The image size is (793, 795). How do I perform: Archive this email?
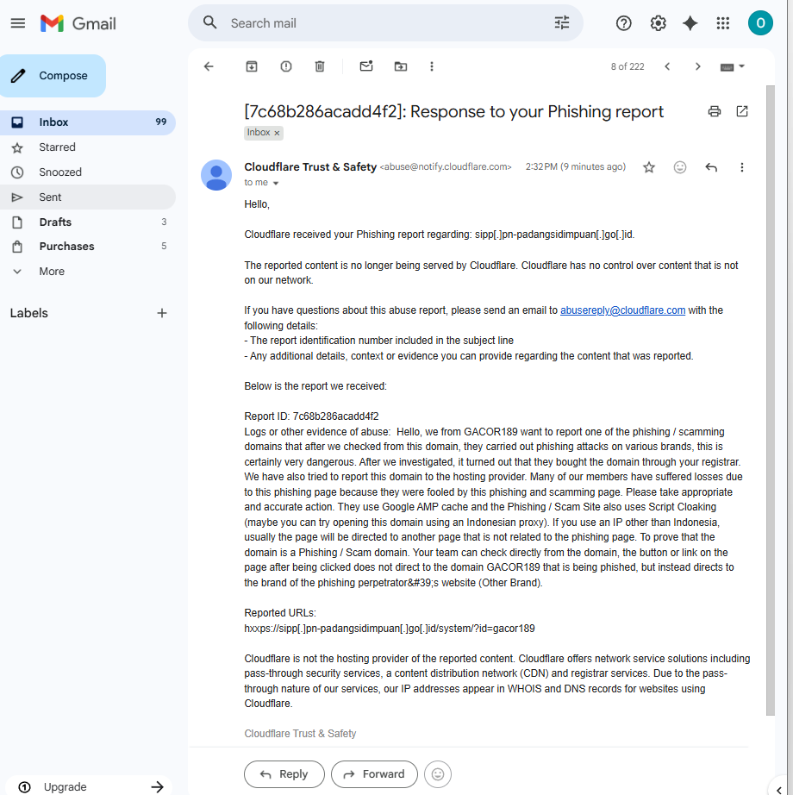(252, 66)
